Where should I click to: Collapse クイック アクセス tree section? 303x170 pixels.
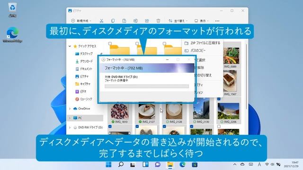point(70,46)
